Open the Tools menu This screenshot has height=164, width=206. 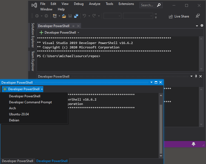click(x=110, y=4)
